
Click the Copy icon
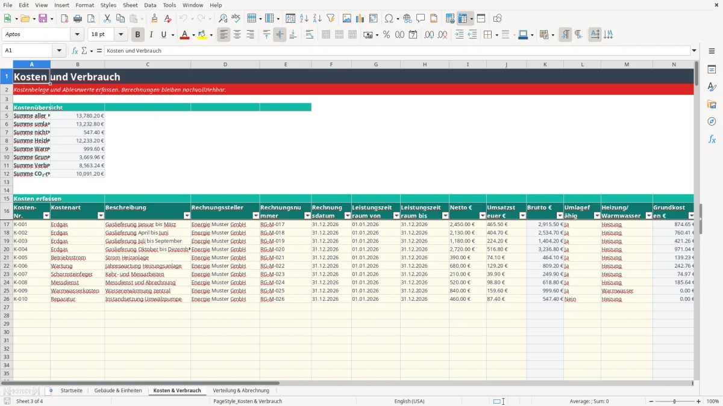(120, 19)
